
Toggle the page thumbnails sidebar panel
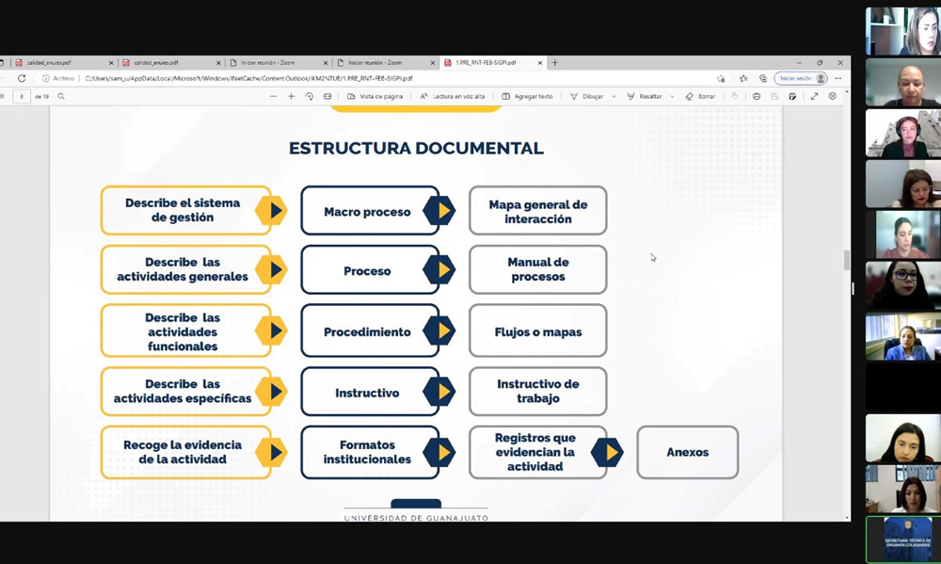pyautogui.click(x=5, y=96)
